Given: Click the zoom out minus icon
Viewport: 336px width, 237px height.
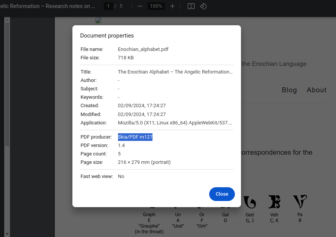Looking at the screenshot, I should coord(140,6).
